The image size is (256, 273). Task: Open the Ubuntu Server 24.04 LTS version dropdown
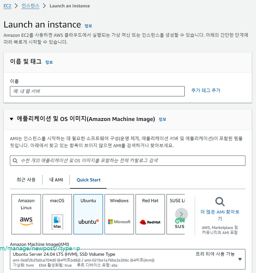coord(242,259)
